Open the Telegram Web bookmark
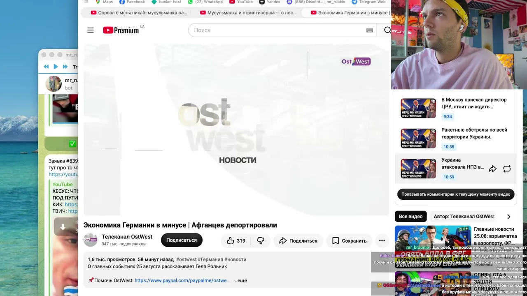This screenshot has width=527, height=296. click(x=368, y=2)
